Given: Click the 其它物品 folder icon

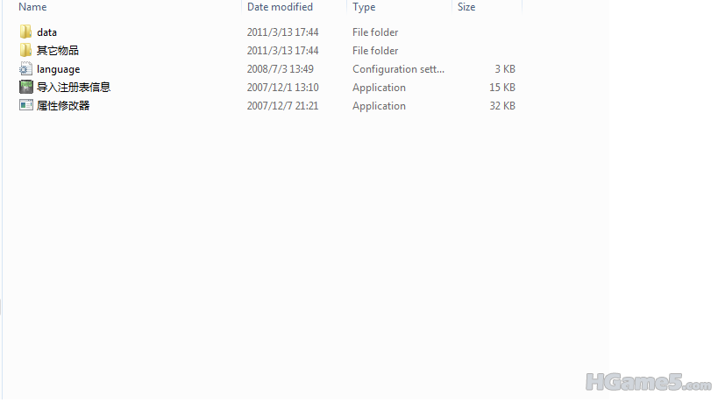Looking at the screenshot, I should point(25,51).
